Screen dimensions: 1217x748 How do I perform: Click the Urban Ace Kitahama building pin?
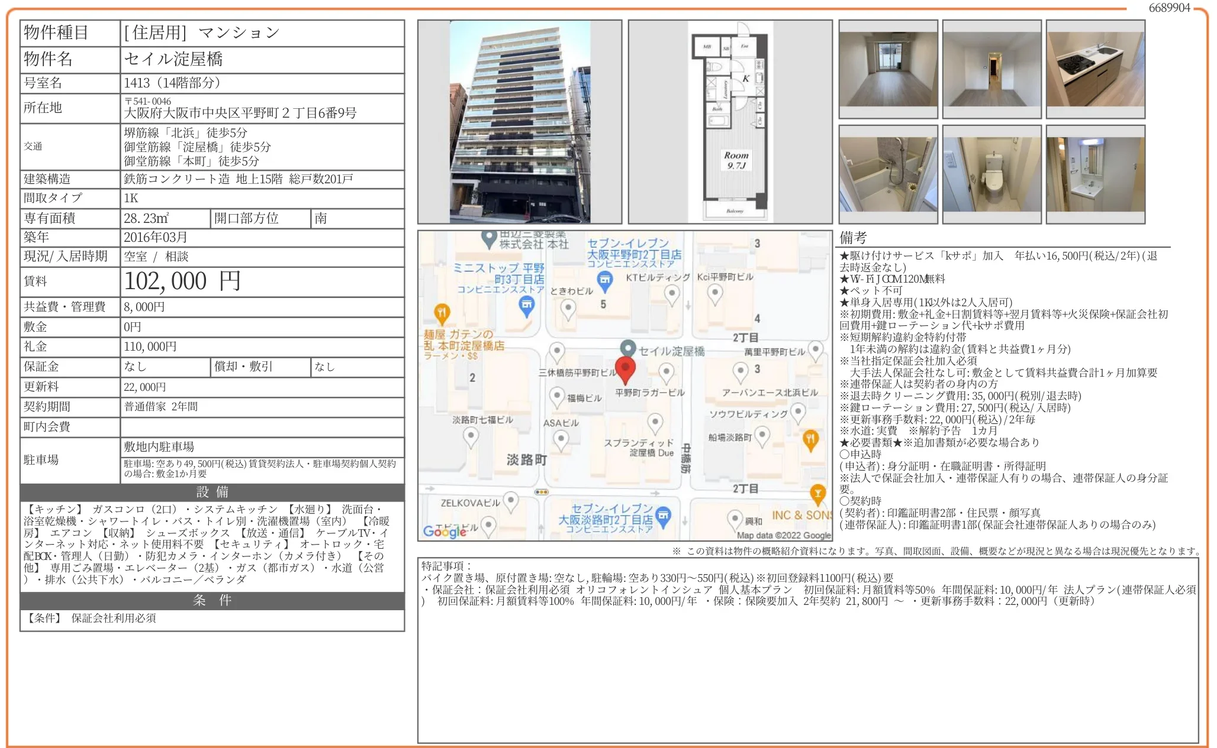[740, 372]
